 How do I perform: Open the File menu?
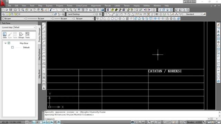click(9, 6)
